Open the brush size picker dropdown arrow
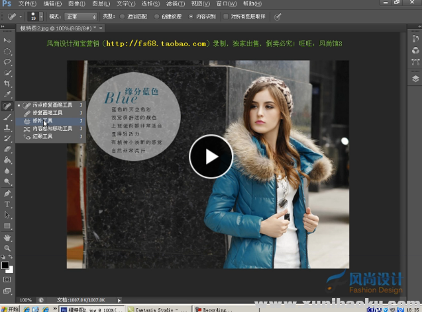 point(41,16)
